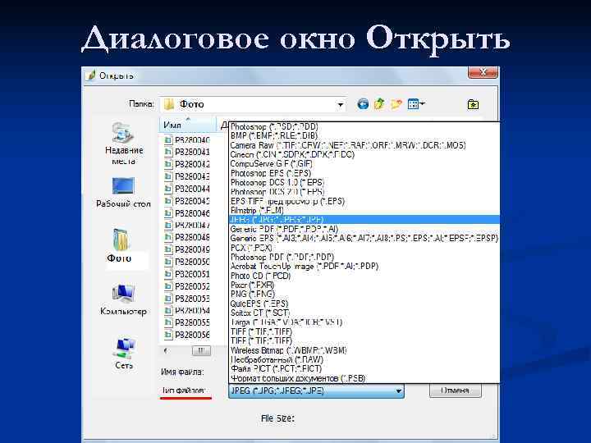591x443 pixels.
Task: Select file P8280051
Action: 187,274
